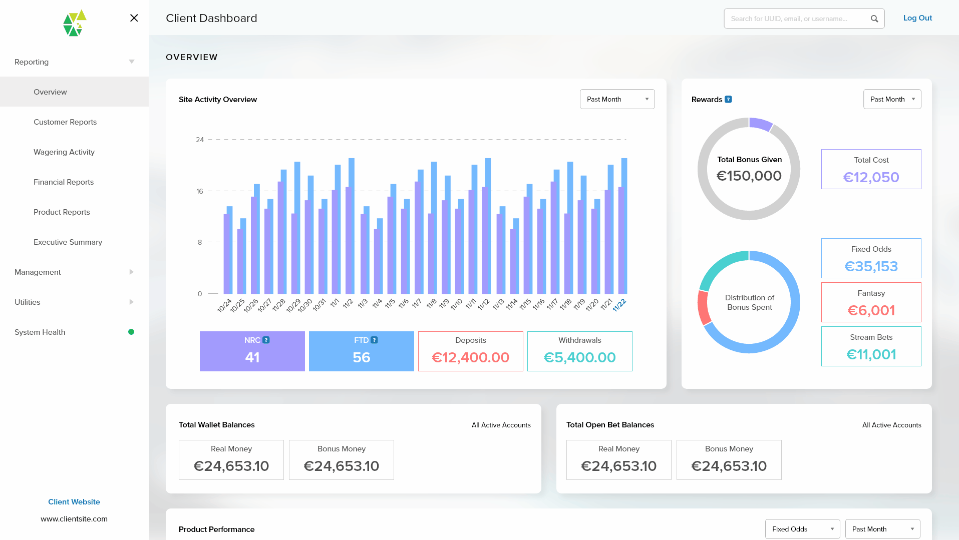The width and height of the screenshot is (959, 540).
Task: Open the Rewards help question mark icon
Action: pyautogui.click(x=729, y=99)
